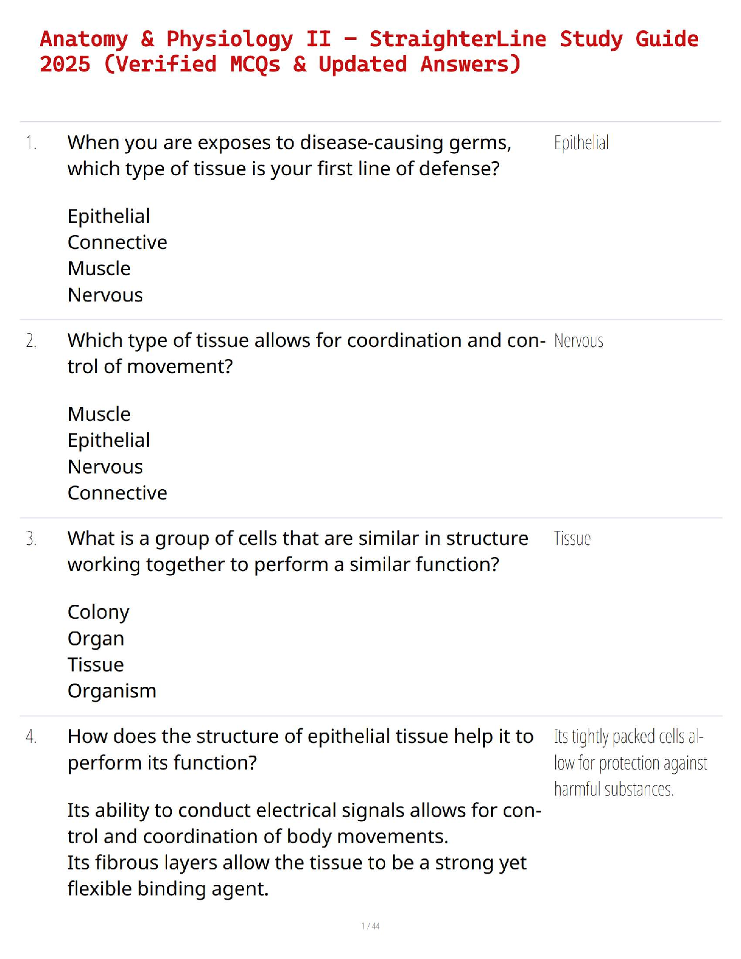Screen dimensions: 741x959
Task: Click the page indicator 1 / 44
Action: coord(370,926)
